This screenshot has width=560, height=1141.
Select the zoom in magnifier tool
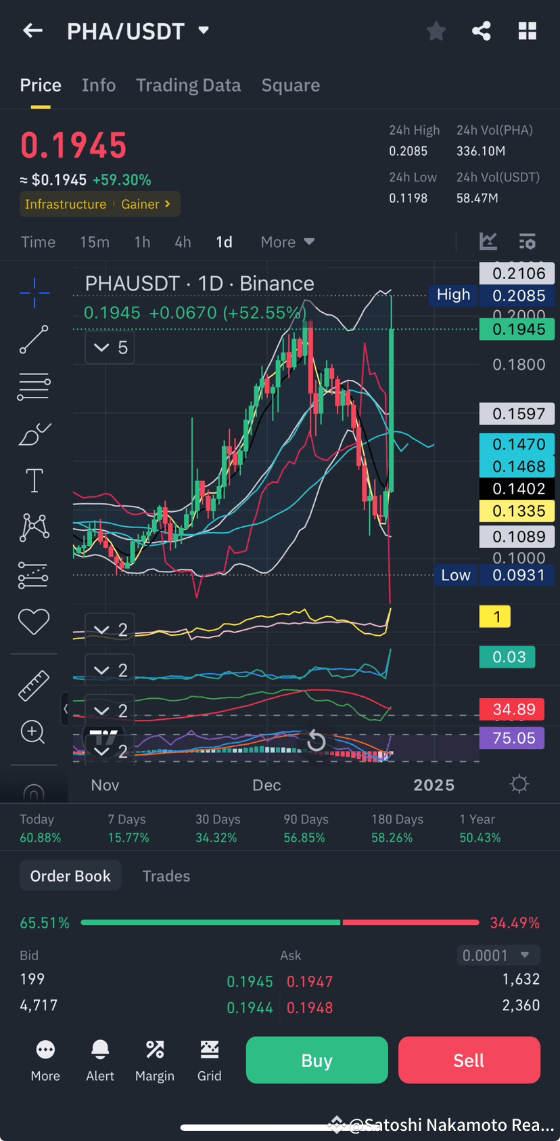[x=33, y=732]
